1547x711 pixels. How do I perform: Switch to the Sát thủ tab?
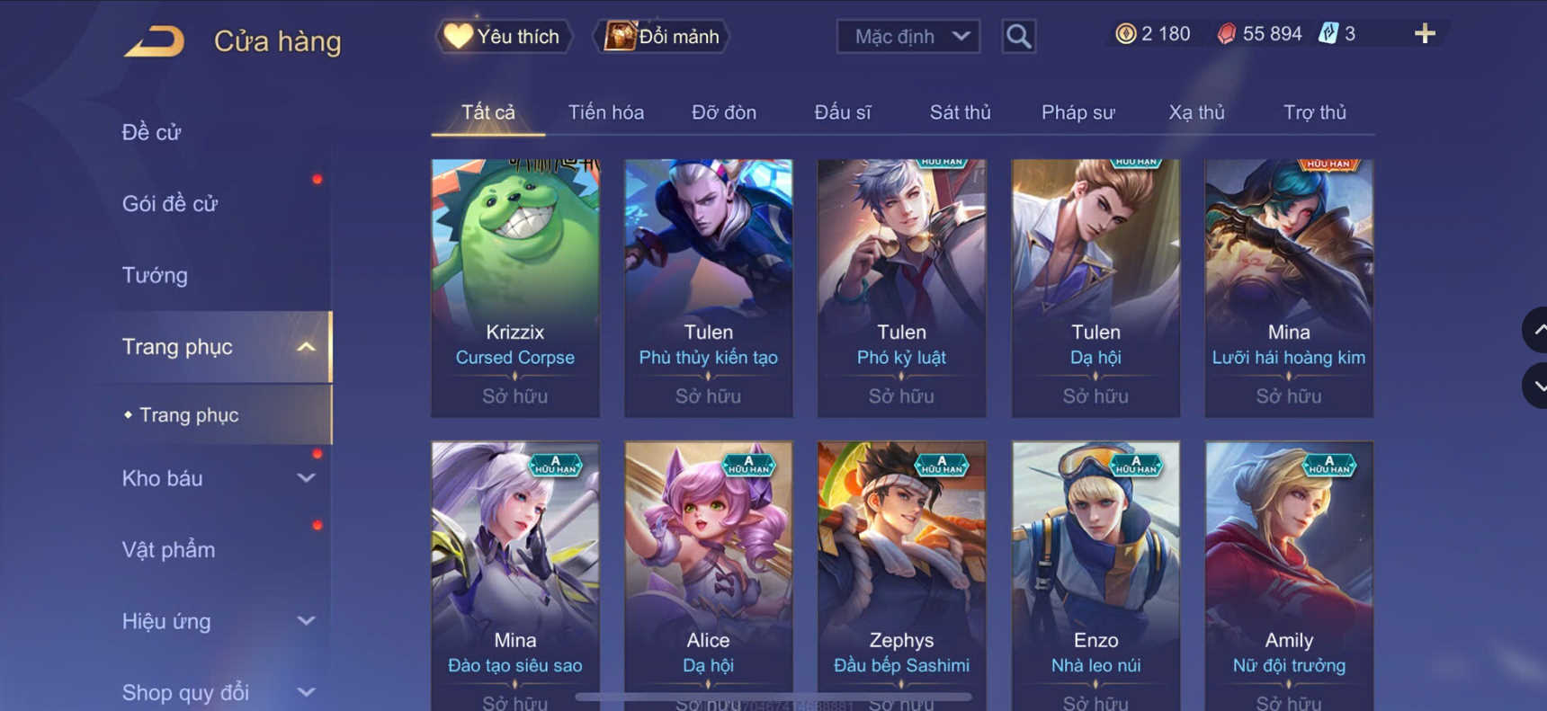960,112
